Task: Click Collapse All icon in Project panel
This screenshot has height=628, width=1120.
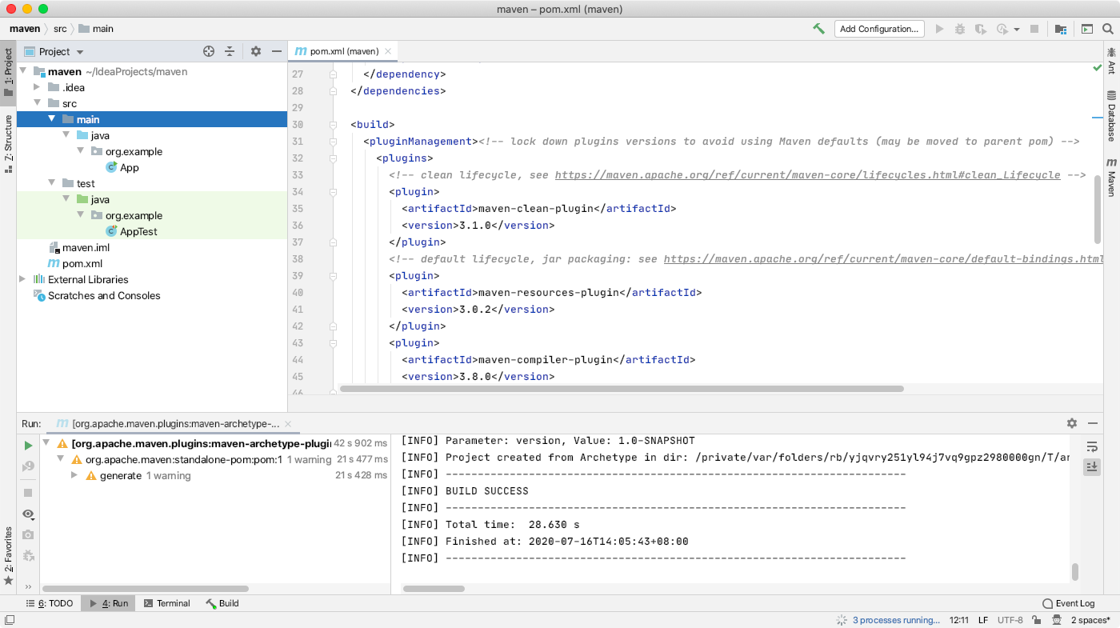Action: click(230, 51)
